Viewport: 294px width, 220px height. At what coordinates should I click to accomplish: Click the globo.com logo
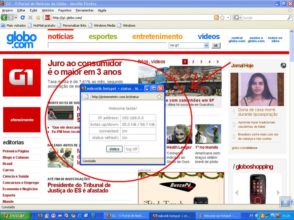(x=22, y=40)
